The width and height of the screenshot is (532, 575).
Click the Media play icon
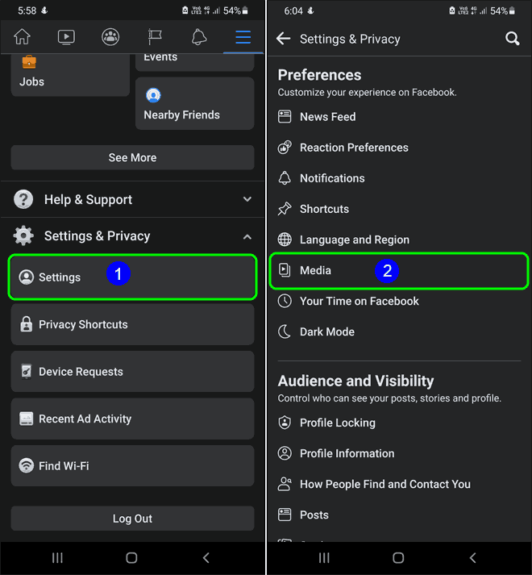285,270
